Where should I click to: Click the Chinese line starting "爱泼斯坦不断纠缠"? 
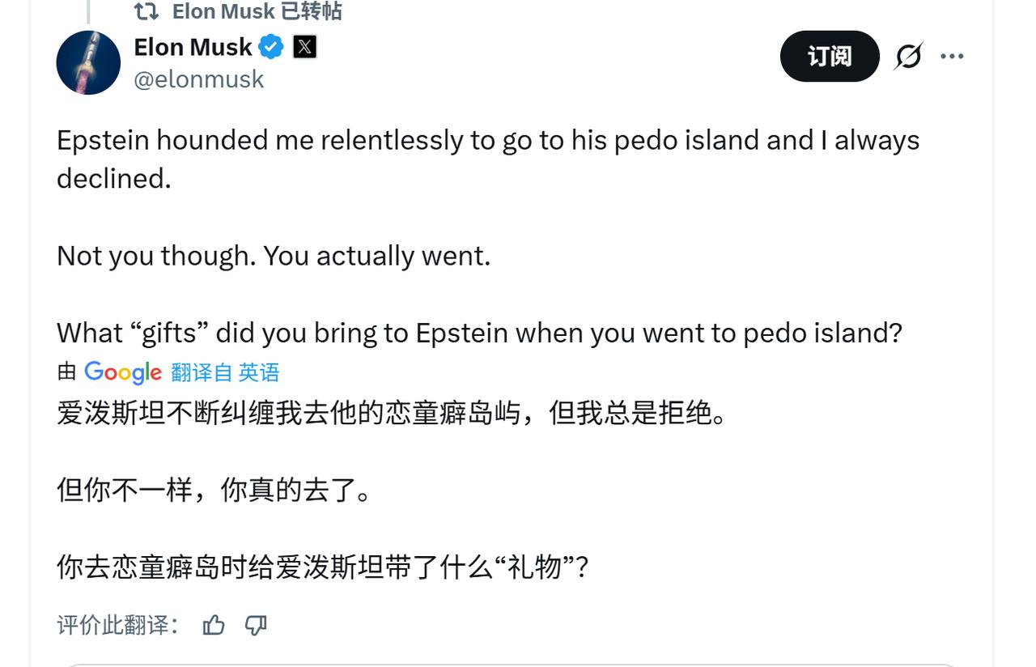coord(392,413)
